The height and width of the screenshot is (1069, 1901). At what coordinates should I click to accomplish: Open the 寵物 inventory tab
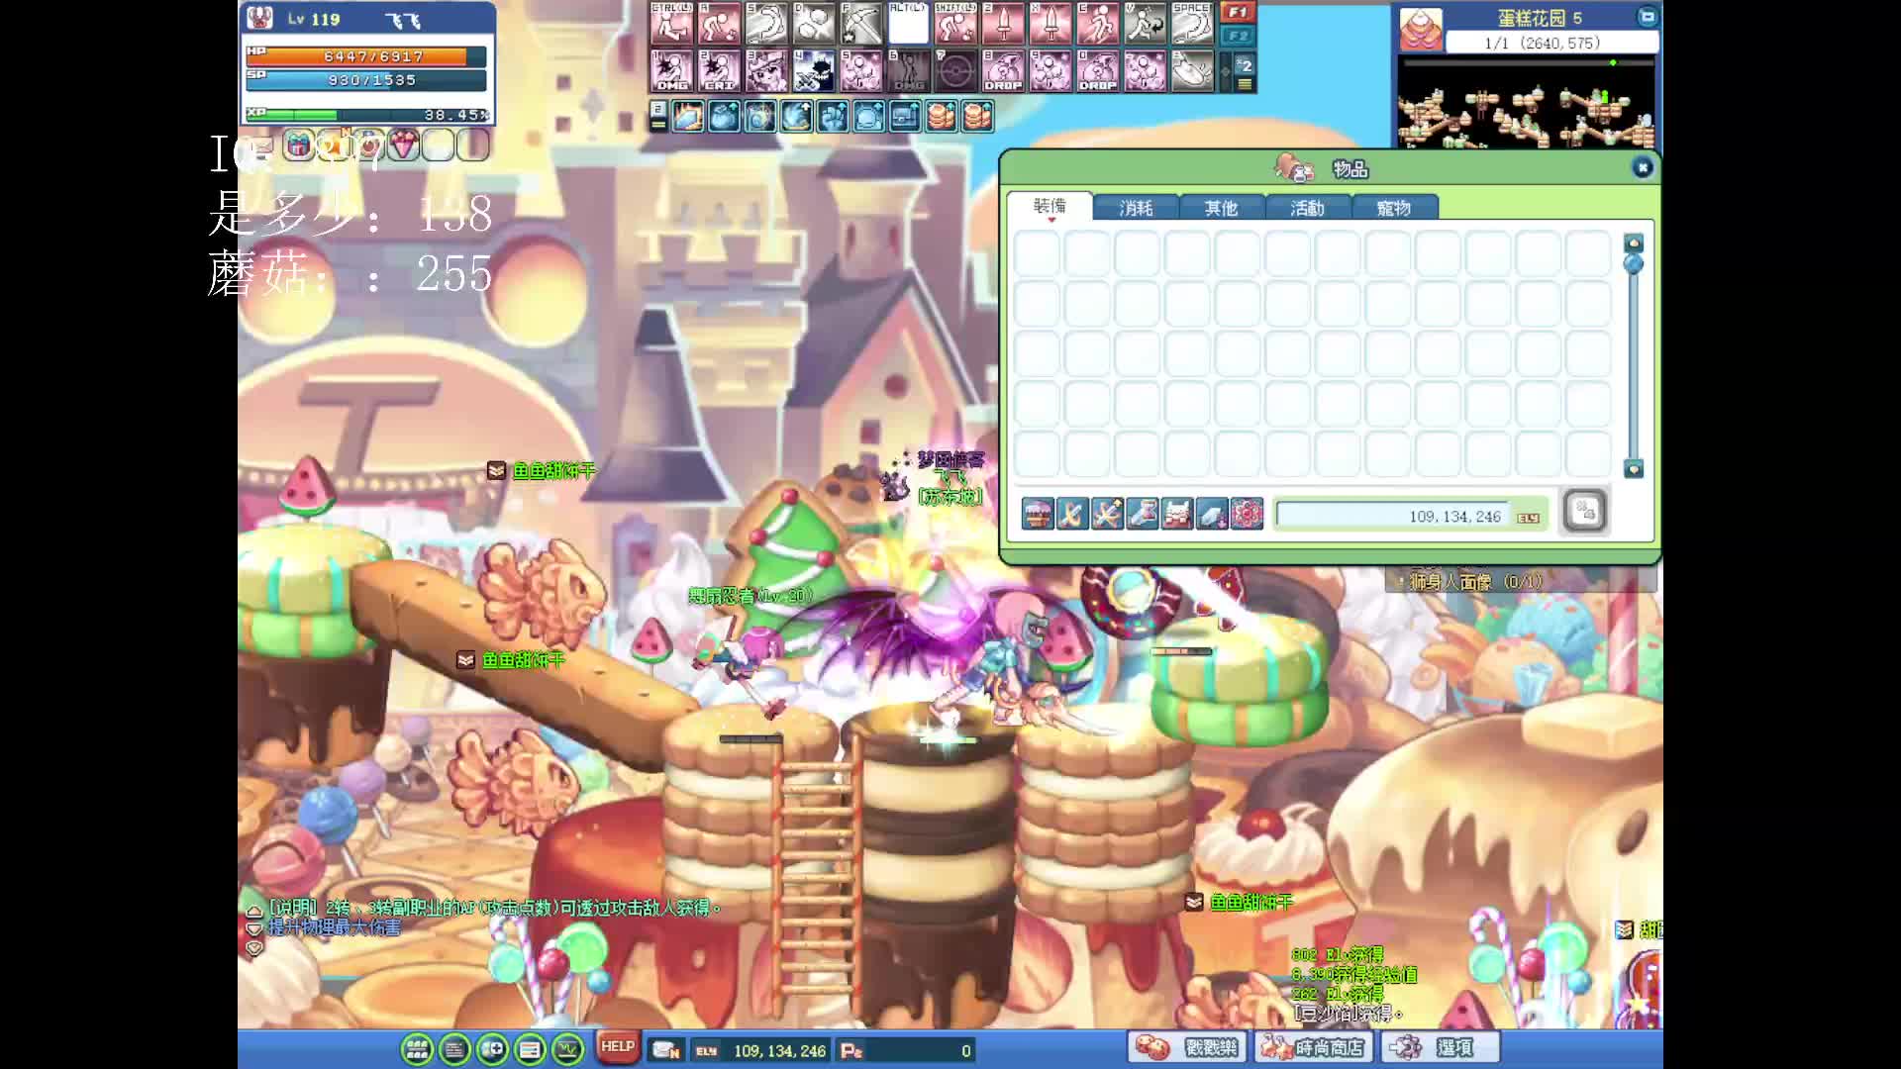1393,208
